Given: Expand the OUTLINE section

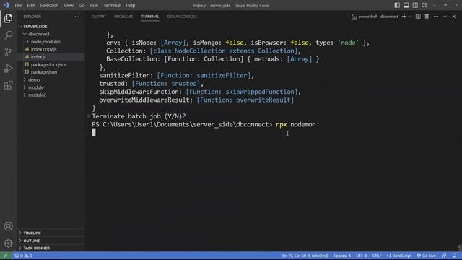Looking at the screenshot, I should click(32, 240).
